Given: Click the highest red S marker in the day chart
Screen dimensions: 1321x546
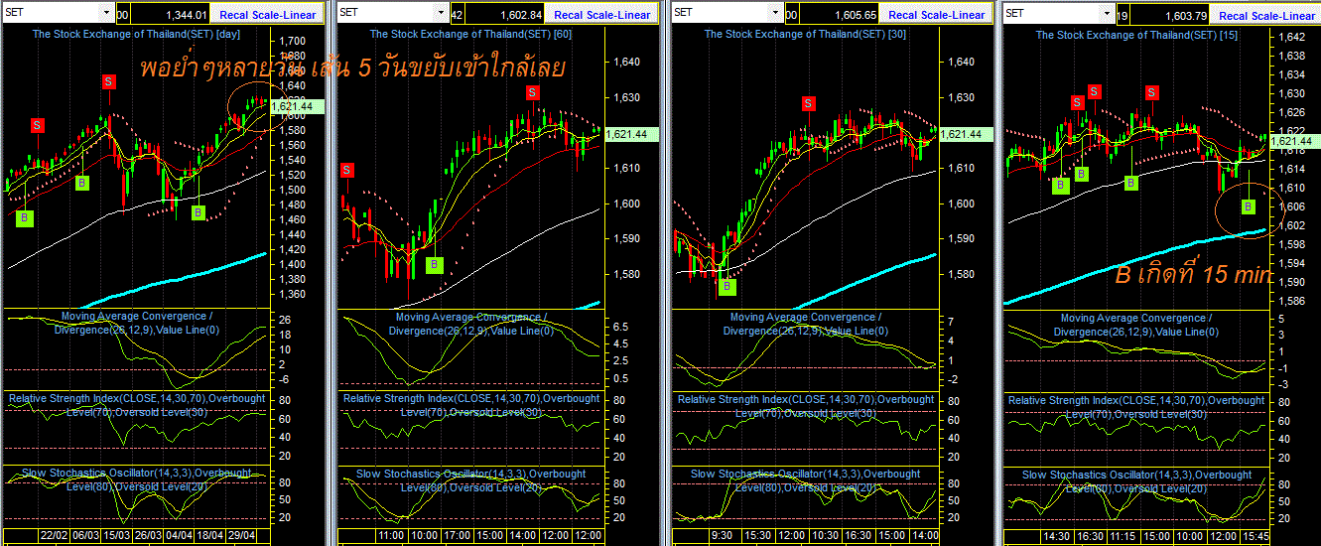Looking at the screenshot, I should pos(108,82).
